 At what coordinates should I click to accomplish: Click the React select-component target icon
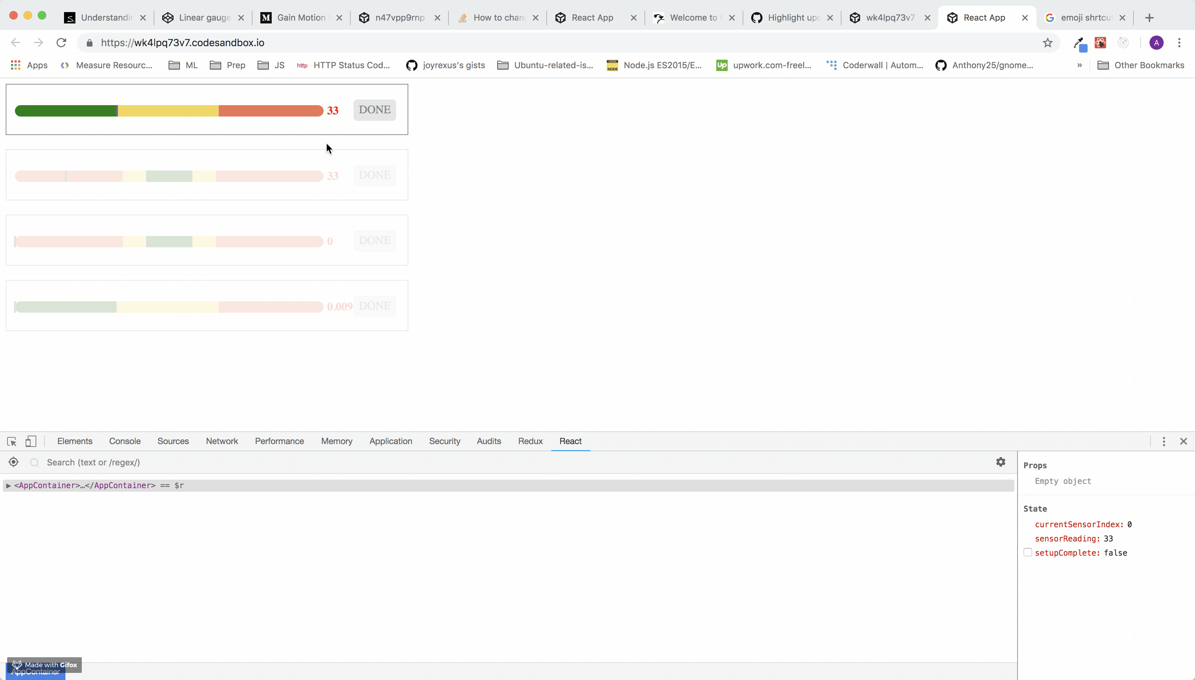(x=14, y=462)
